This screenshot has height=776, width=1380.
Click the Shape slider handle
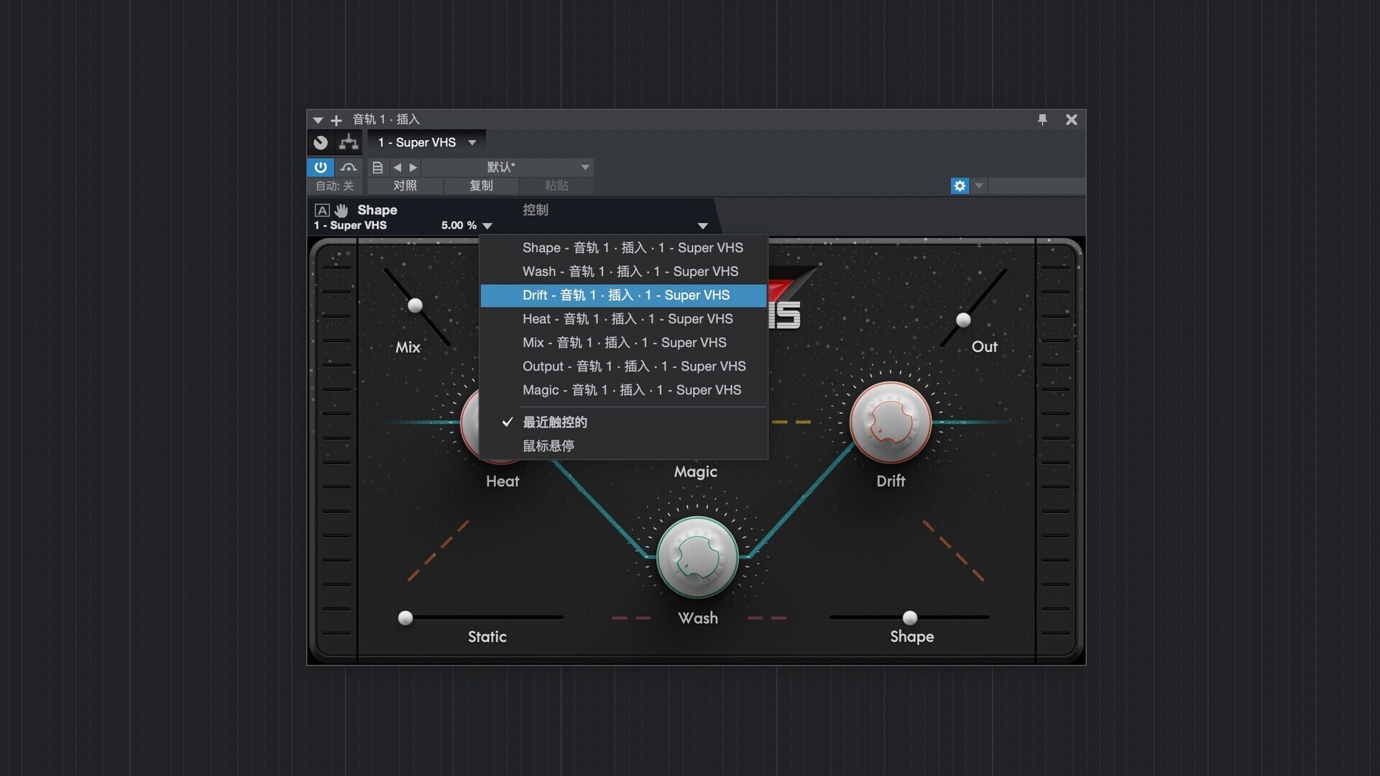(x=910, y=618)
